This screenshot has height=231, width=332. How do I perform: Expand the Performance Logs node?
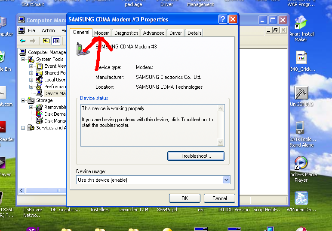pyautogui.click(x=31, y=87)
